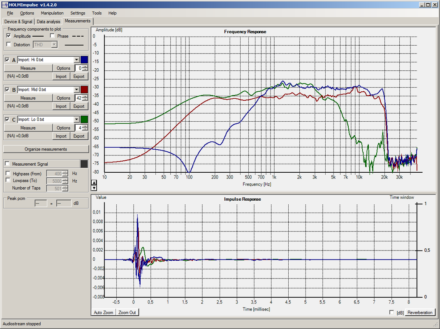This screenshot has height=329, width=440.
Task: Click Import button for slot C
Action: [x=61, y=136]
